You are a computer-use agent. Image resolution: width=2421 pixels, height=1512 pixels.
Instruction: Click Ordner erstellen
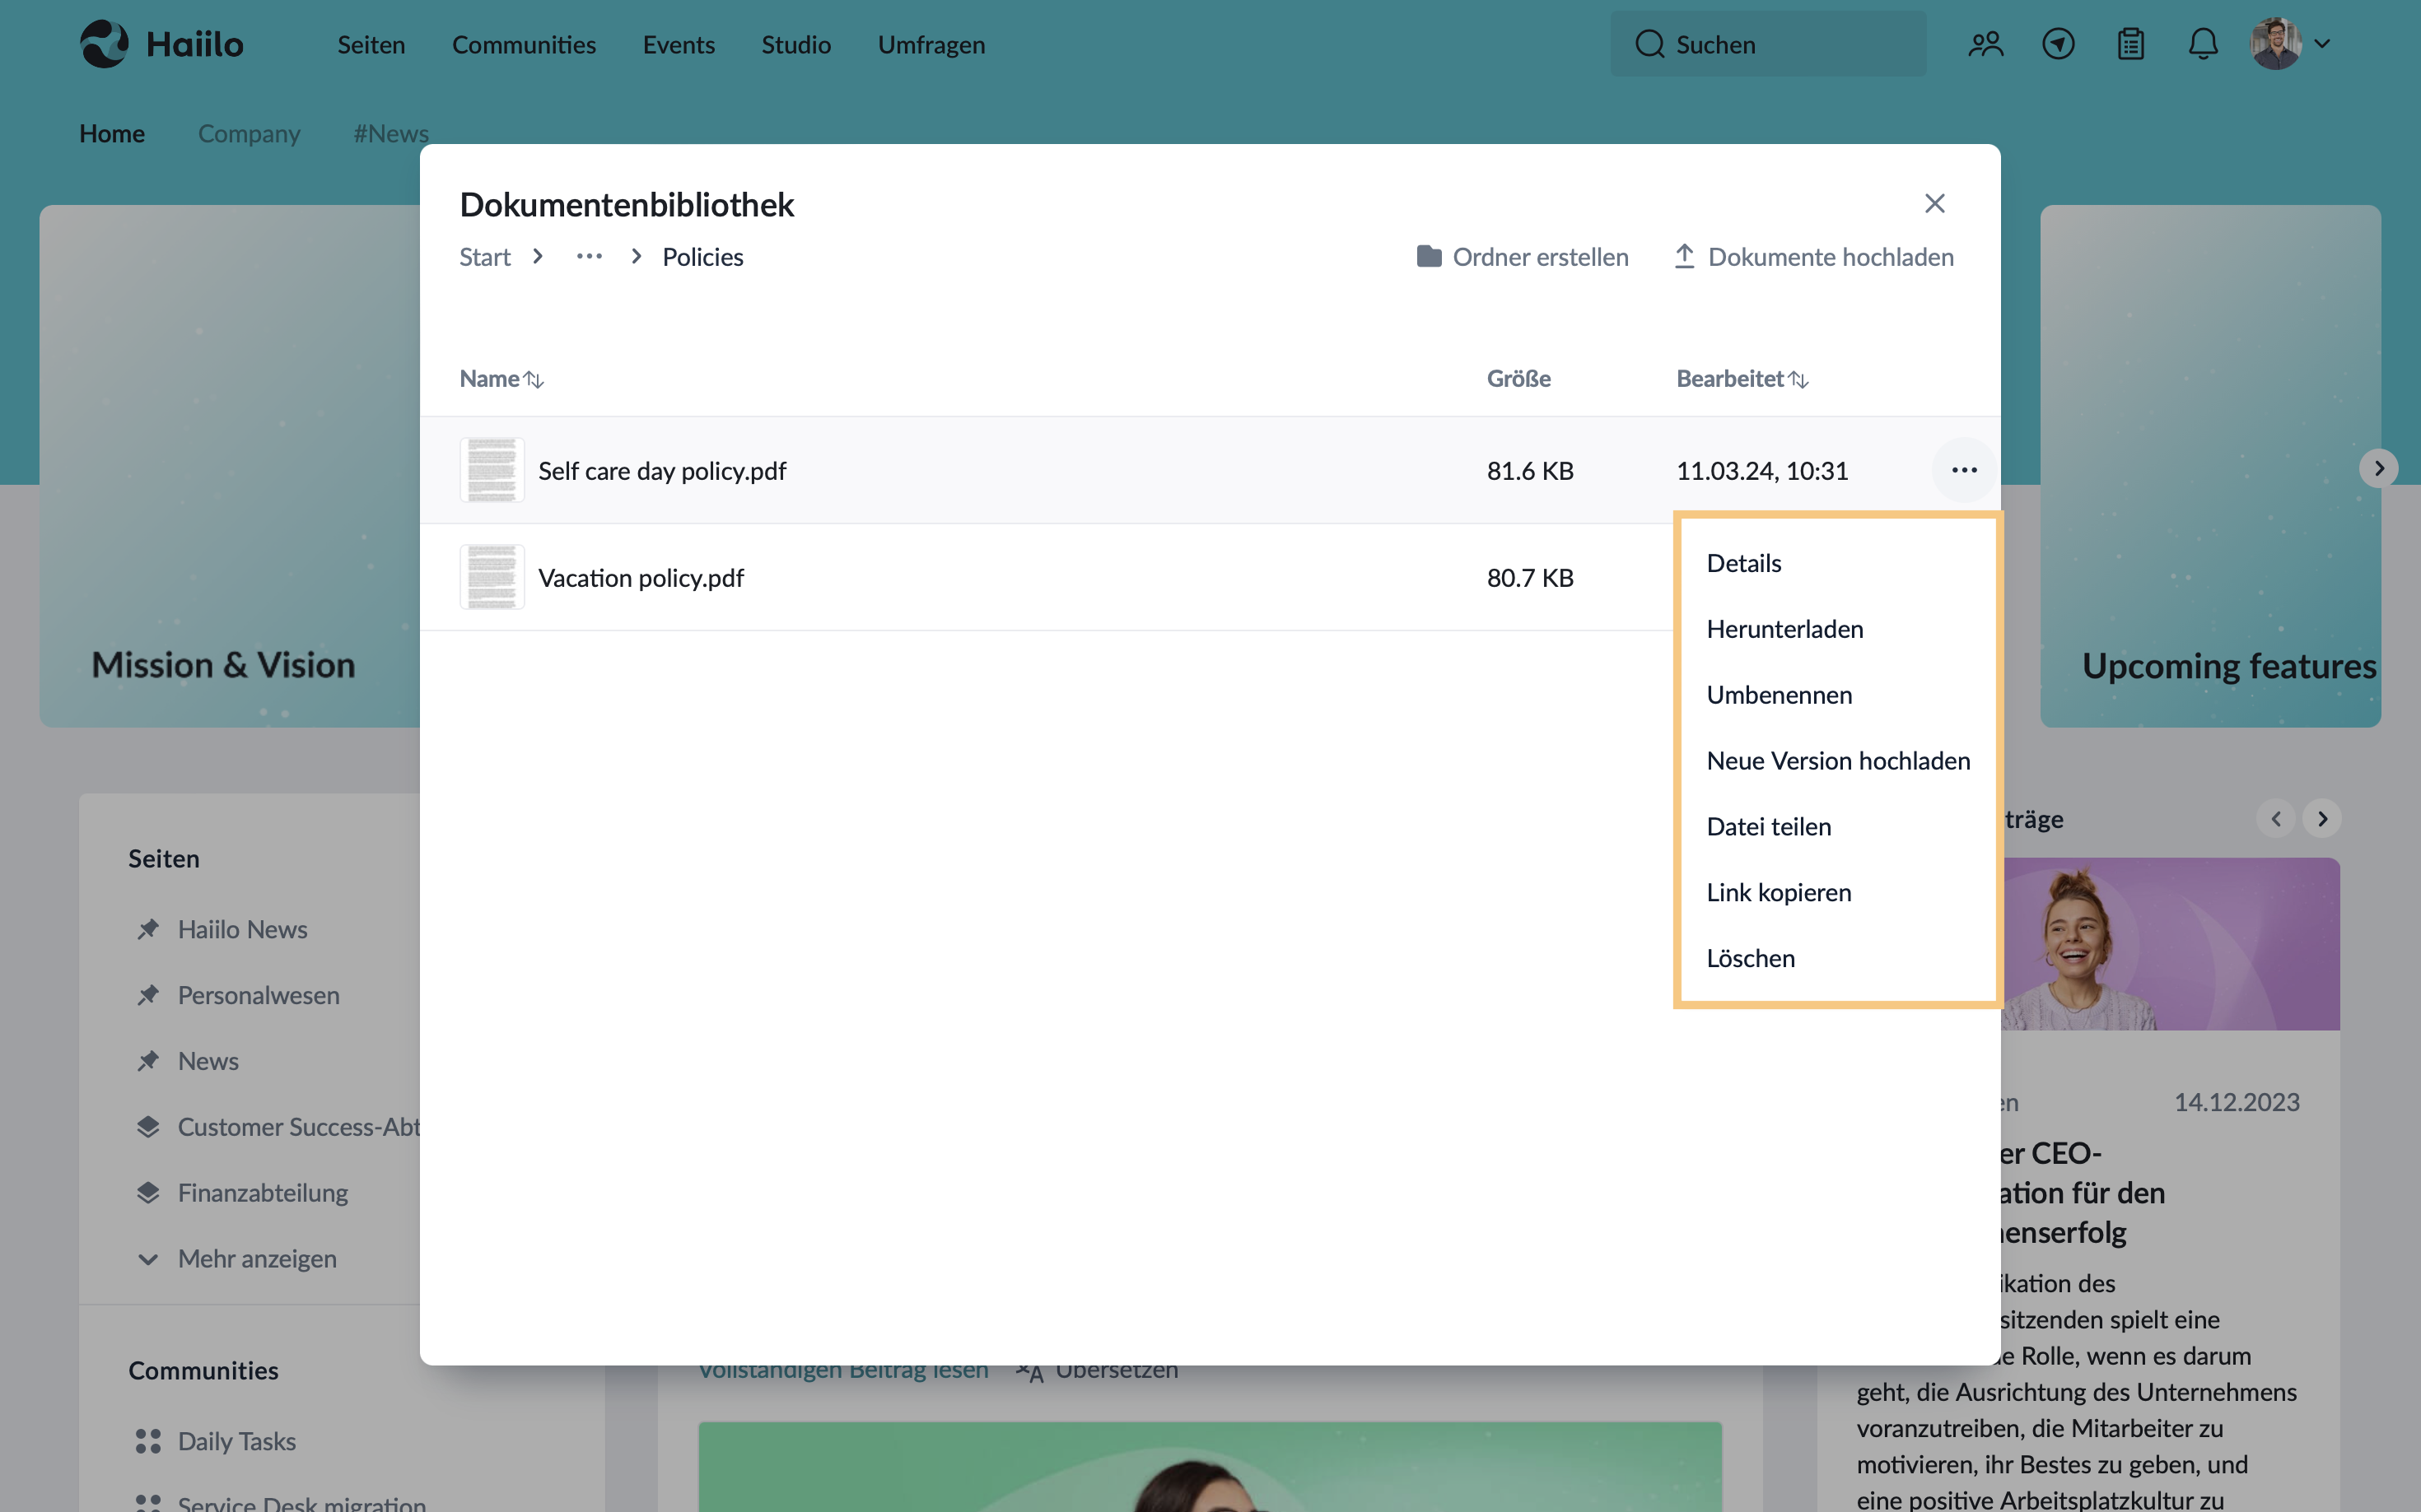(x=1523, y=257)
